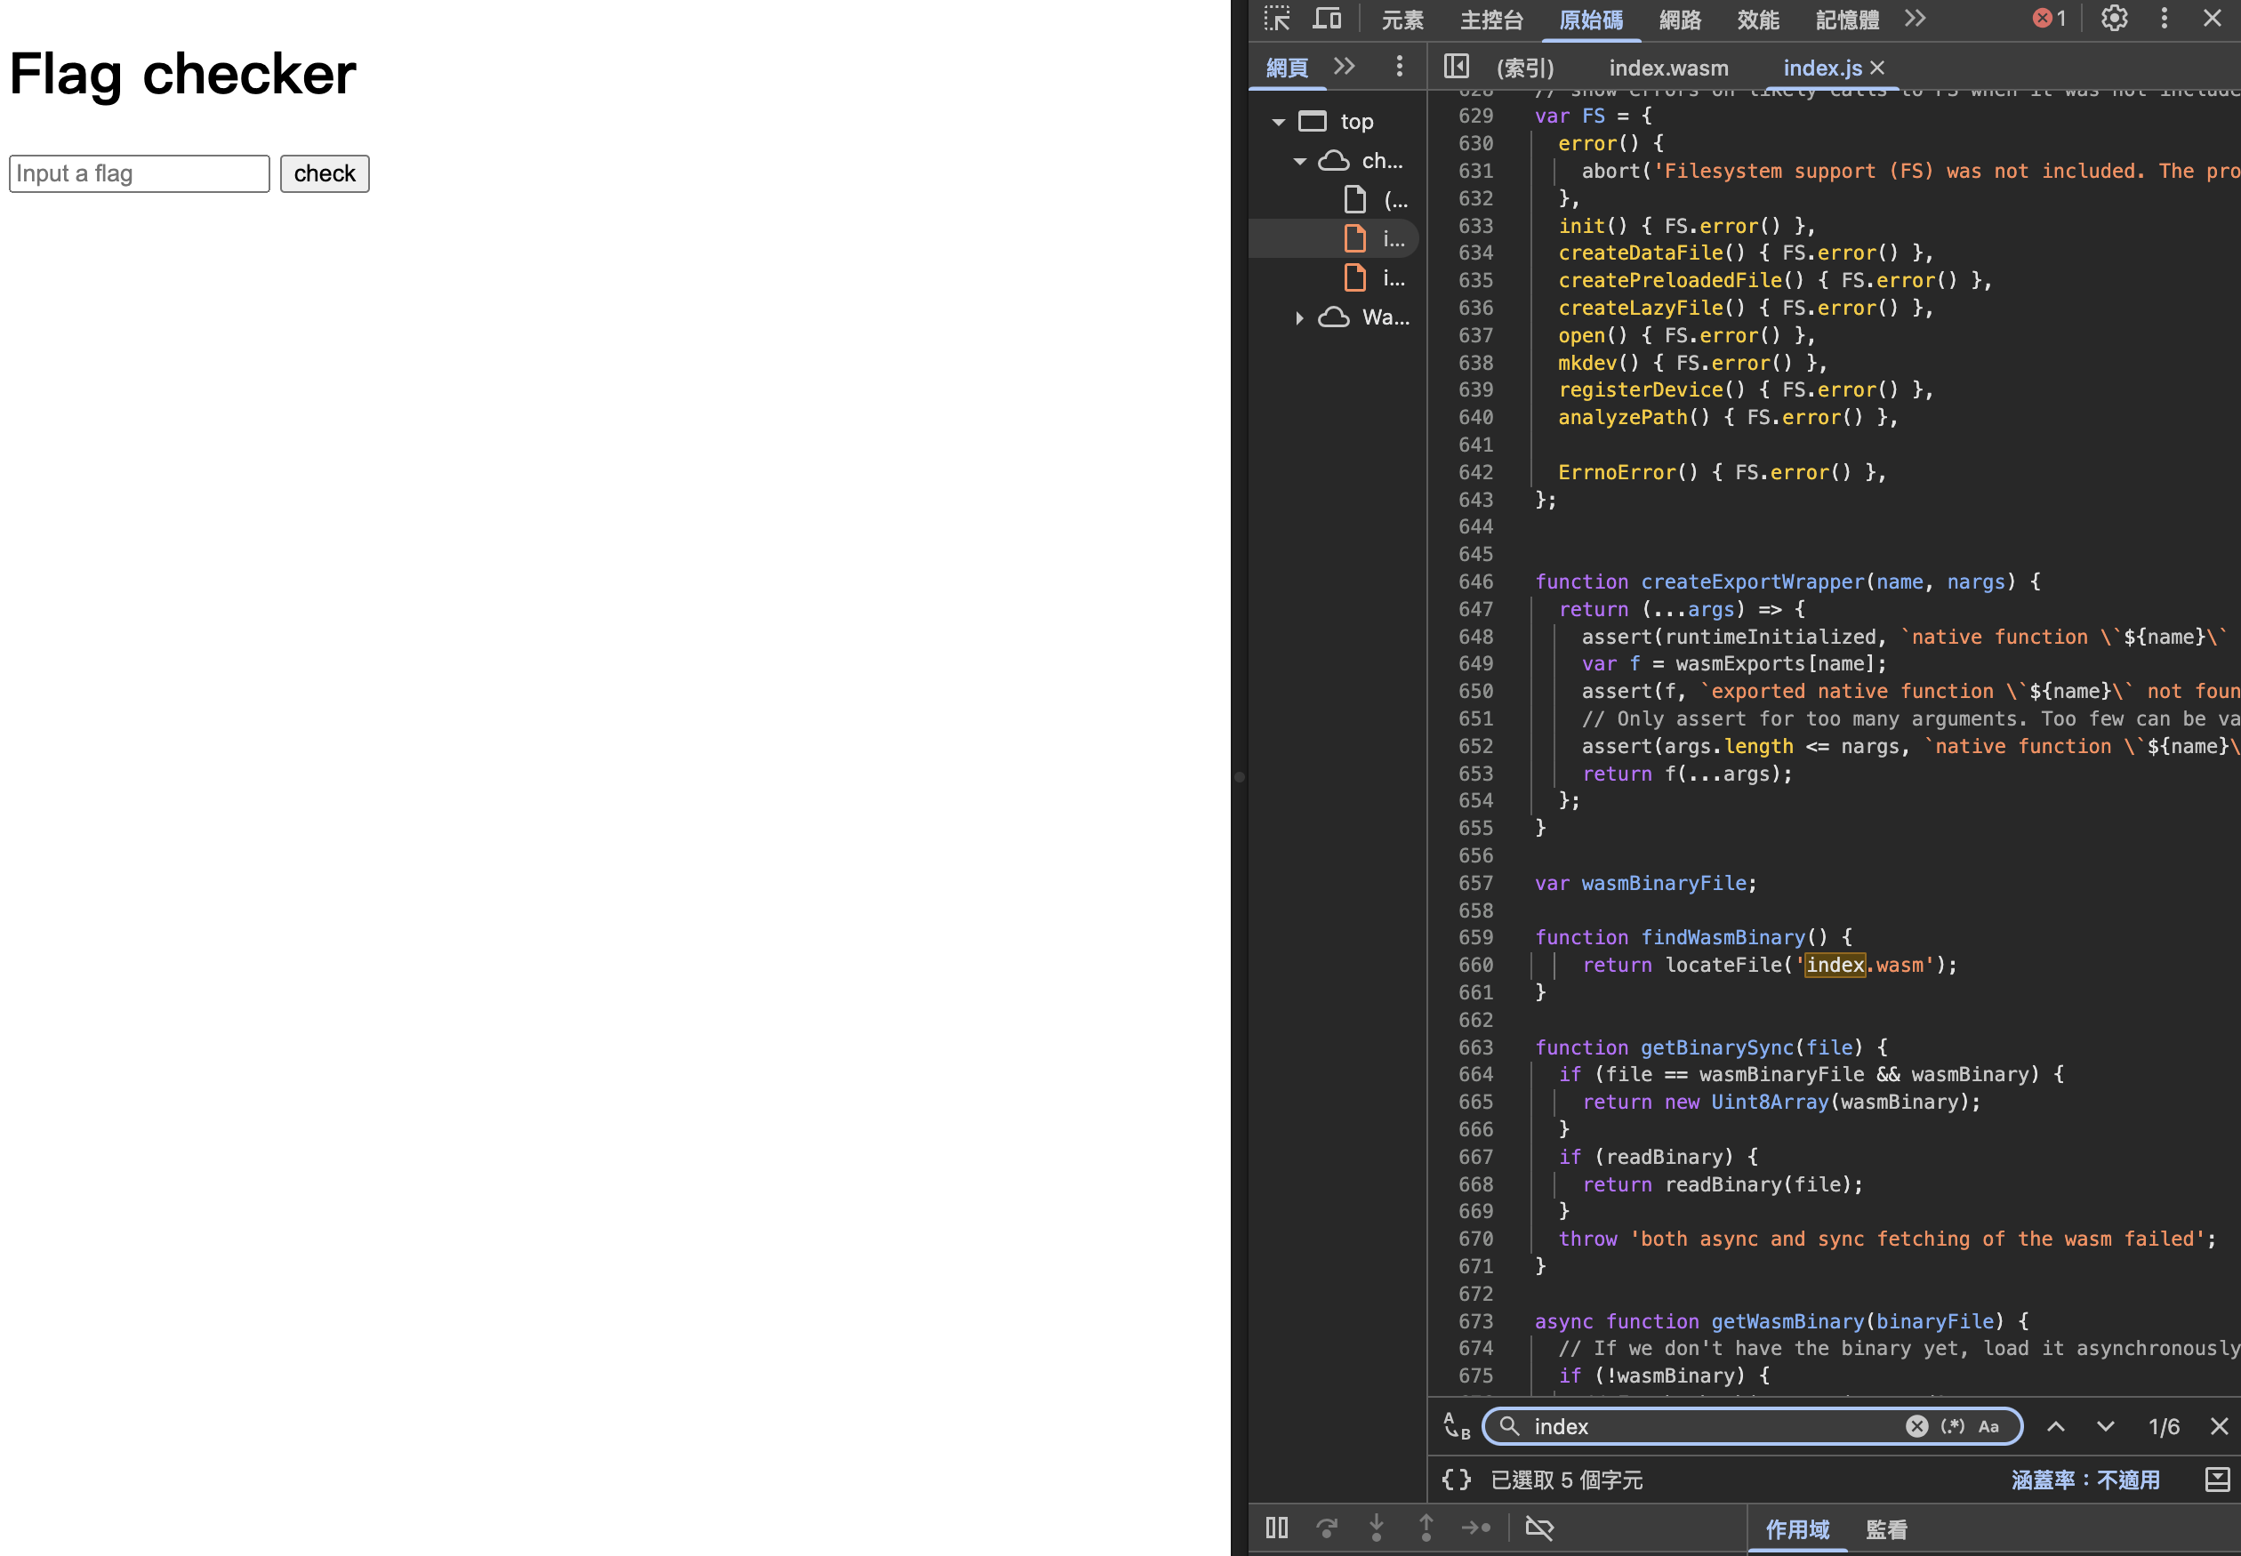Click line number 646 gutter
Screen dimensions: 2241x1556
click(1474, 581)
